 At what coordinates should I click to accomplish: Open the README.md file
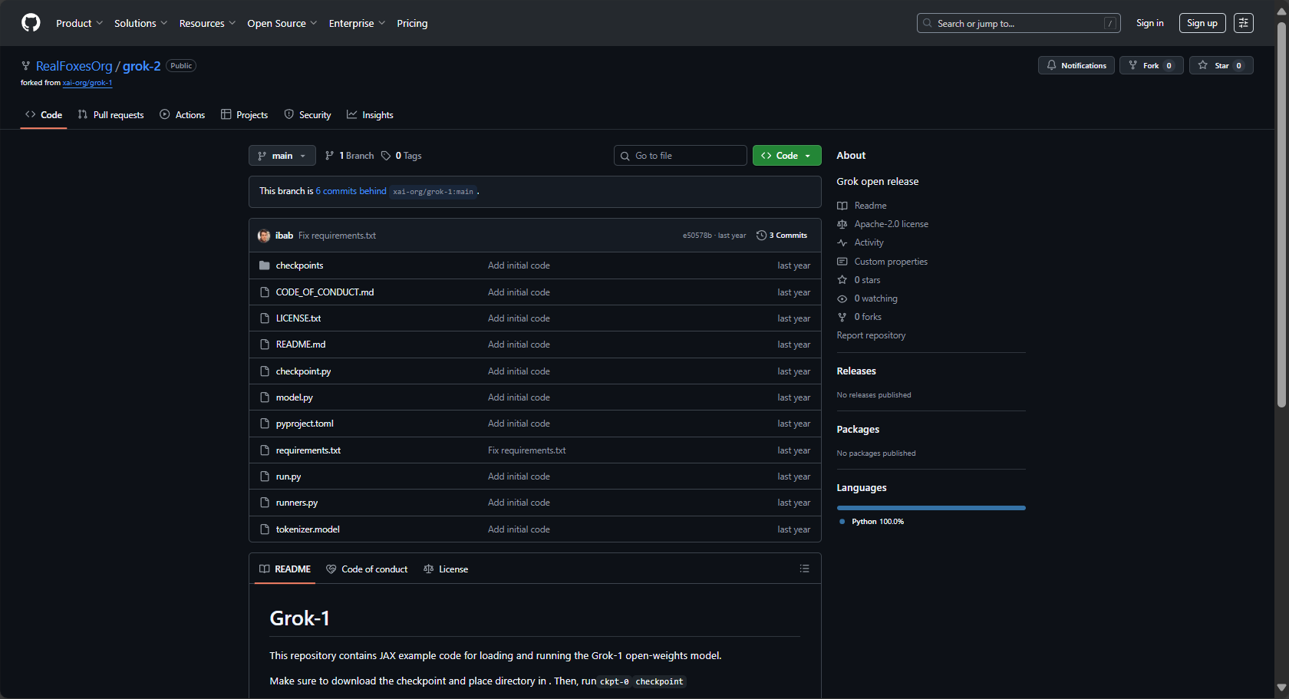(301, 345)
